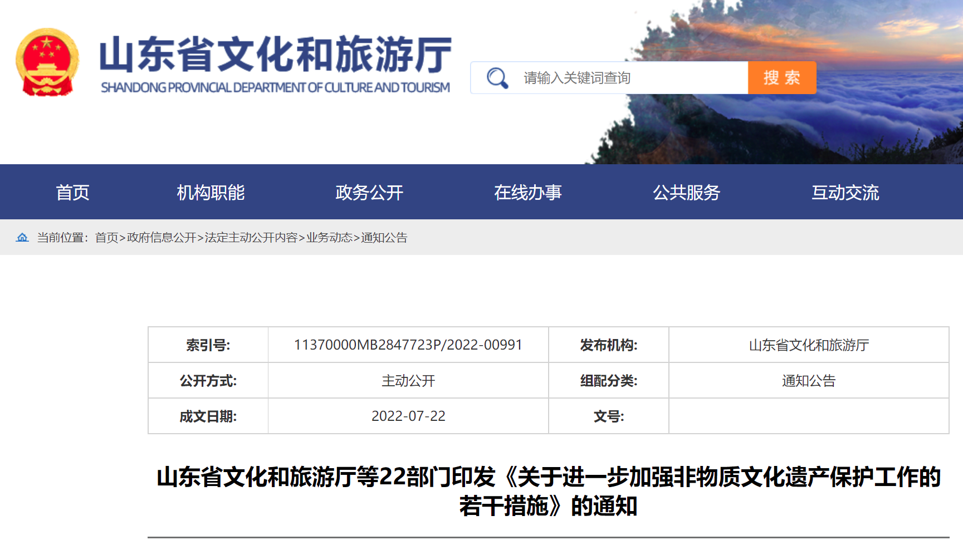
Task: Open the 政务公开 navigation item
Action: pyautogui.click(x=369, y=193)
